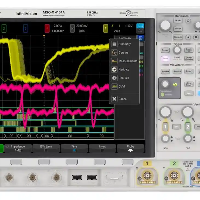Click the Display button
The height and width of the screenshot is (200, 200).
(x=189, y=71)
